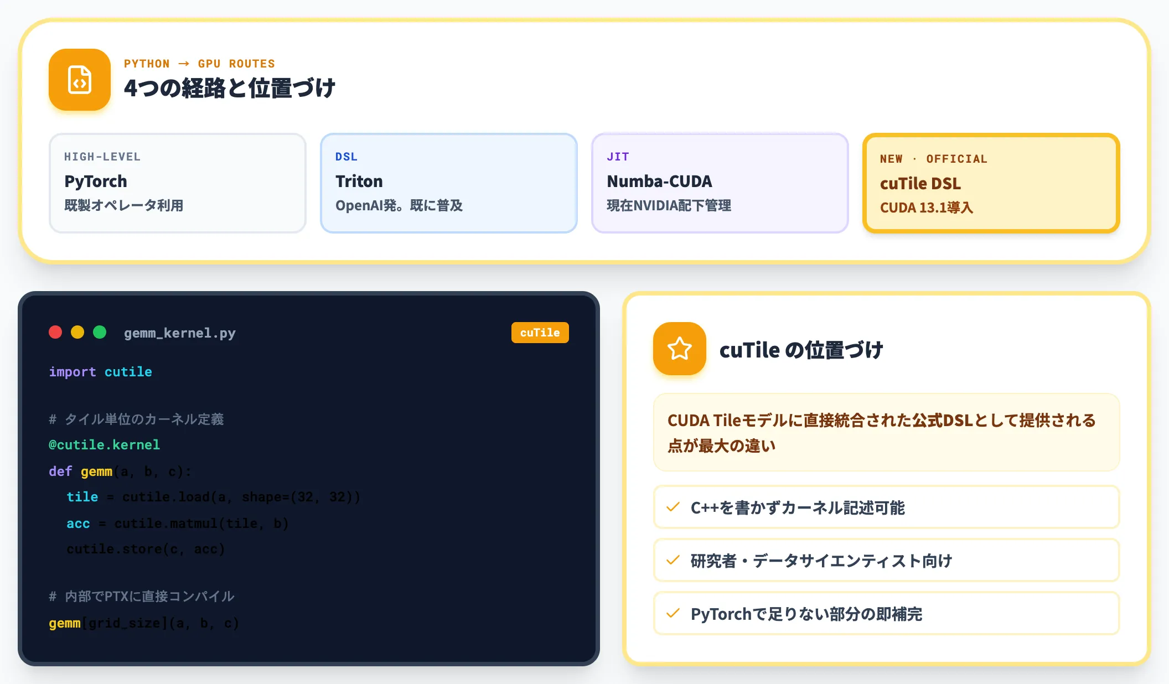Click the C++を書かずカーネル記述可能 row
This screenshot has height=684, width=1169.
887,507
